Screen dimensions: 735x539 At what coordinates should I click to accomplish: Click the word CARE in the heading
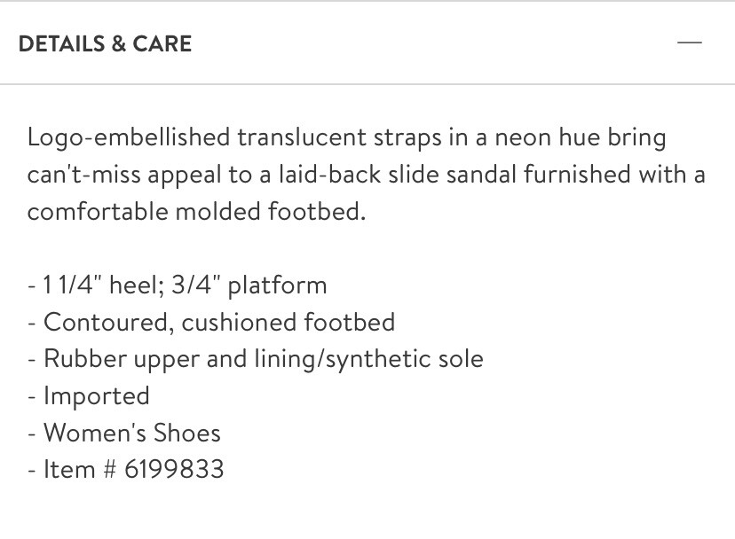coord(162,44)
